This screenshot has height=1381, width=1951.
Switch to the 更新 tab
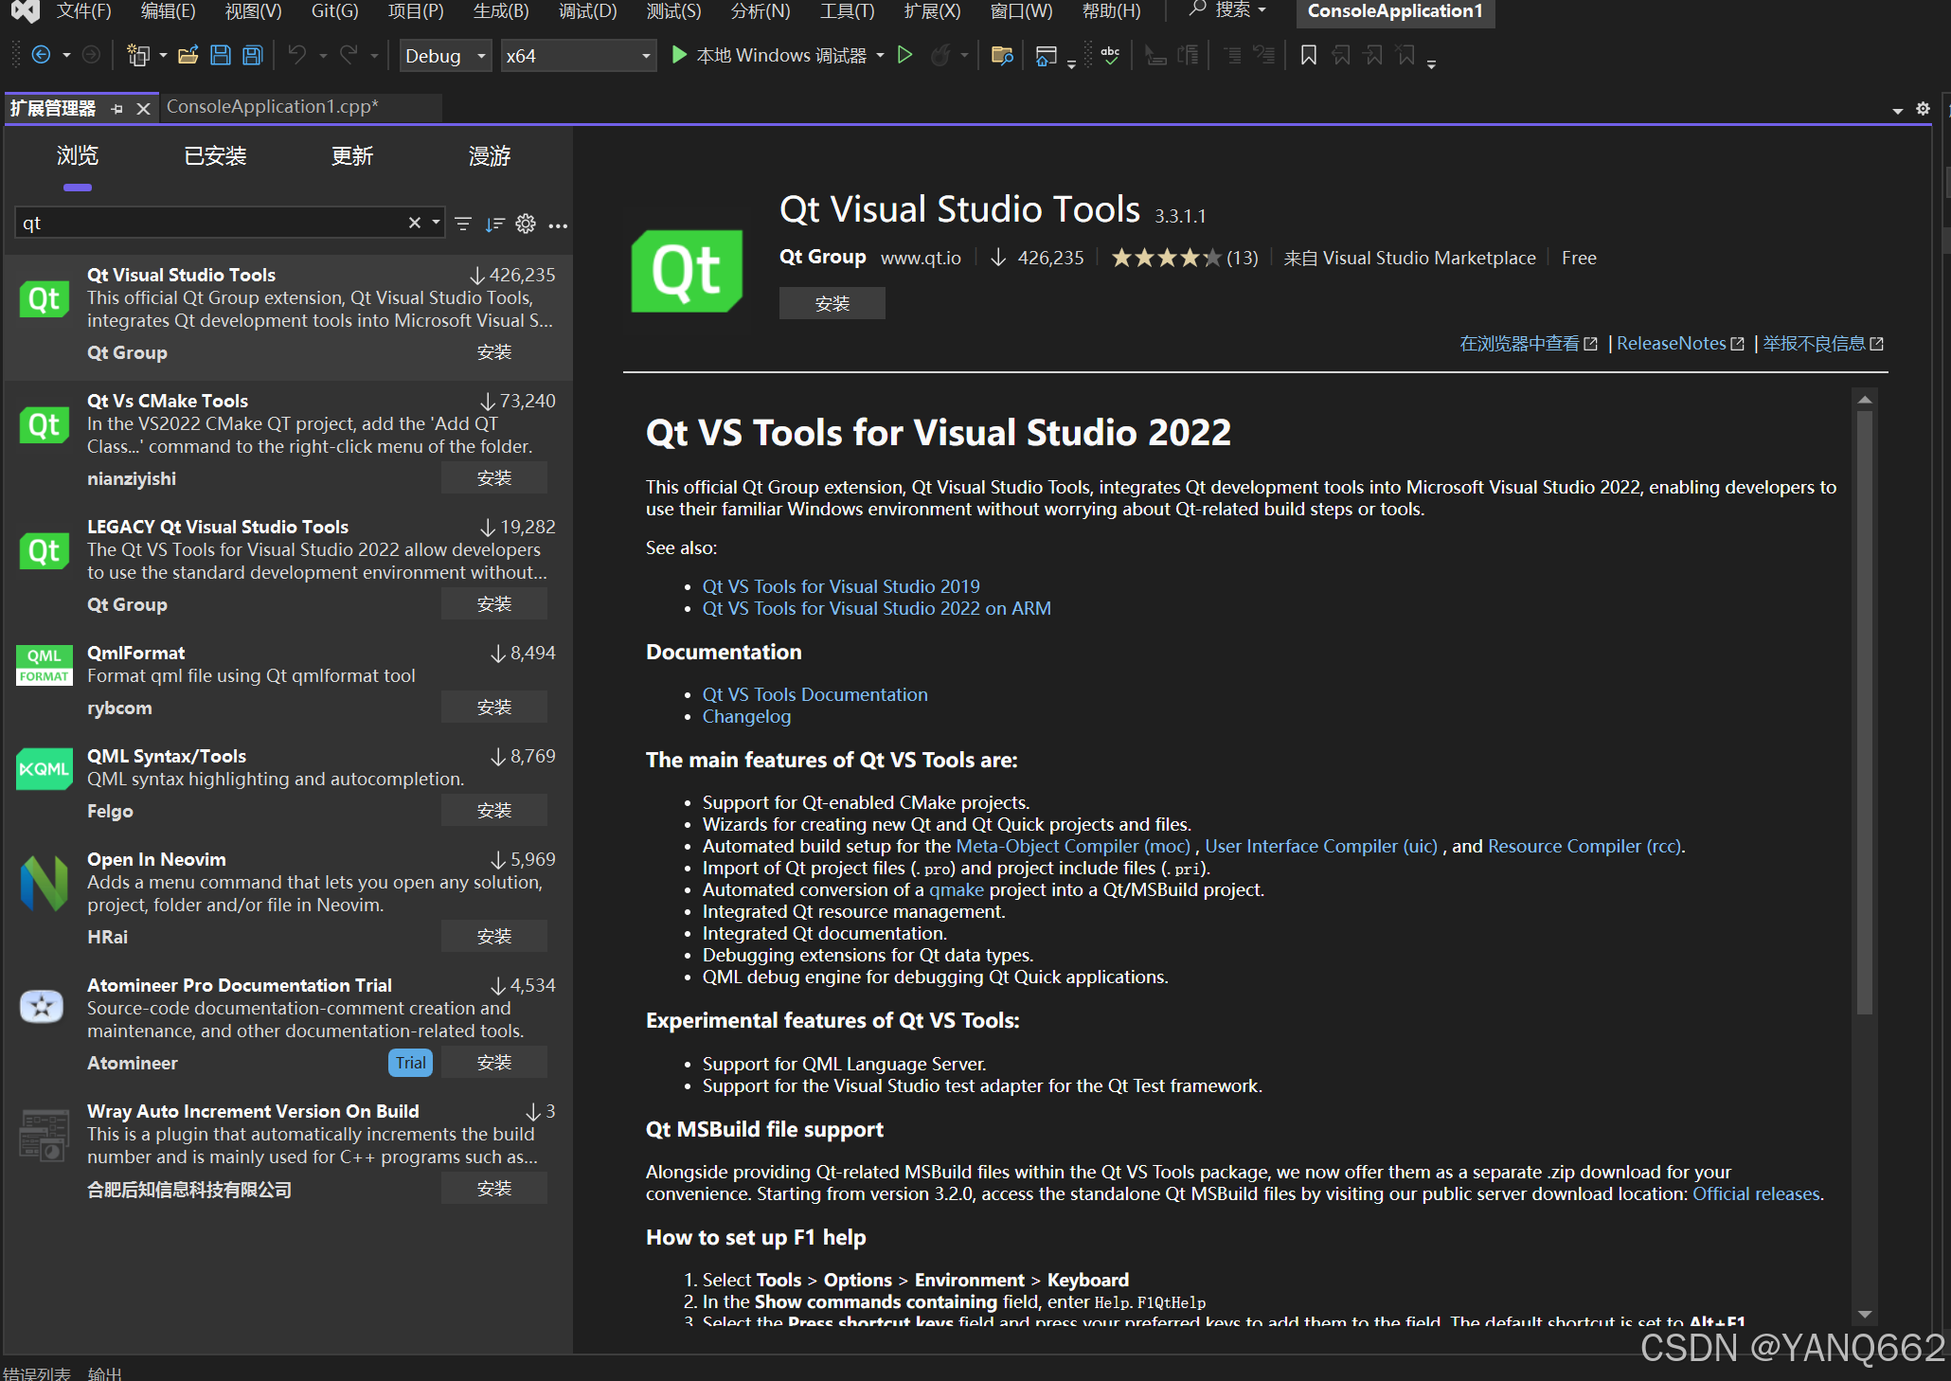point(352,156)
